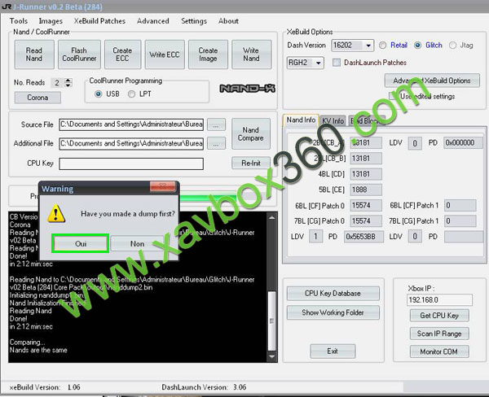Click the Xbox IP address field
489x397 pixels.
439,300
